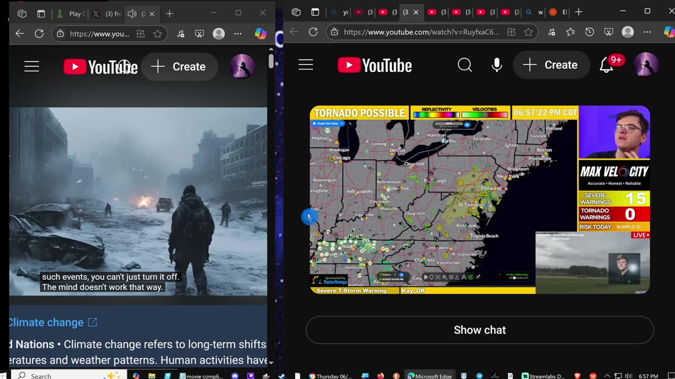Show the live chat panel
The width and height of the screenshot is (675, 379).
(480, 330)
